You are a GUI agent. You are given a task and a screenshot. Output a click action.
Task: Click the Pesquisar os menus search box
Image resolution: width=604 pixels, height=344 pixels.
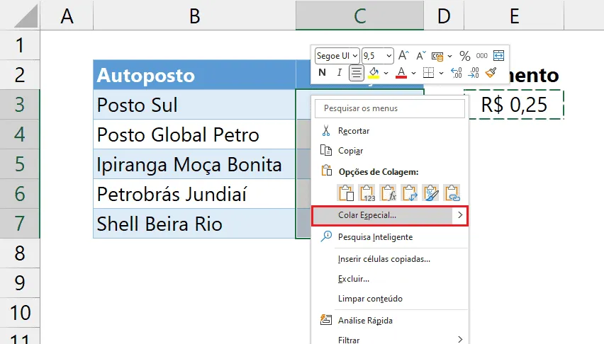coord(390,108)
